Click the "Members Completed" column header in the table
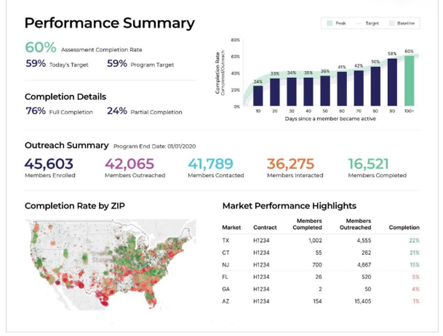The height and width of the screenshot is (336, 443). tap(307, 224)
